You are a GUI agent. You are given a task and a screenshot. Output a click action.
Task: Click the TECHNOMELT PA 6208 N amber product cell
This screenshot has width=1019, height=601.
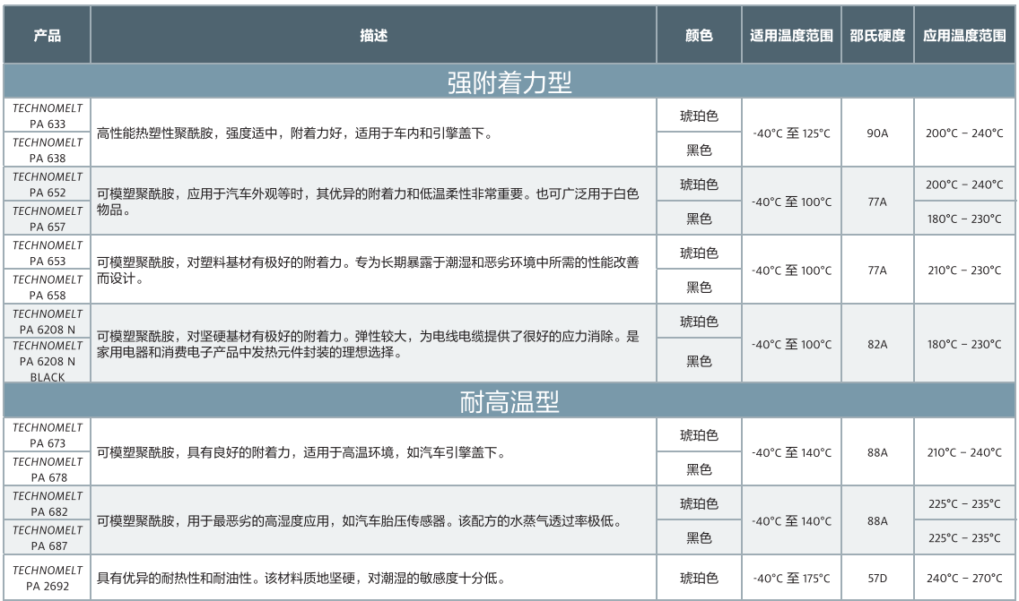click(x=47, y=322)
